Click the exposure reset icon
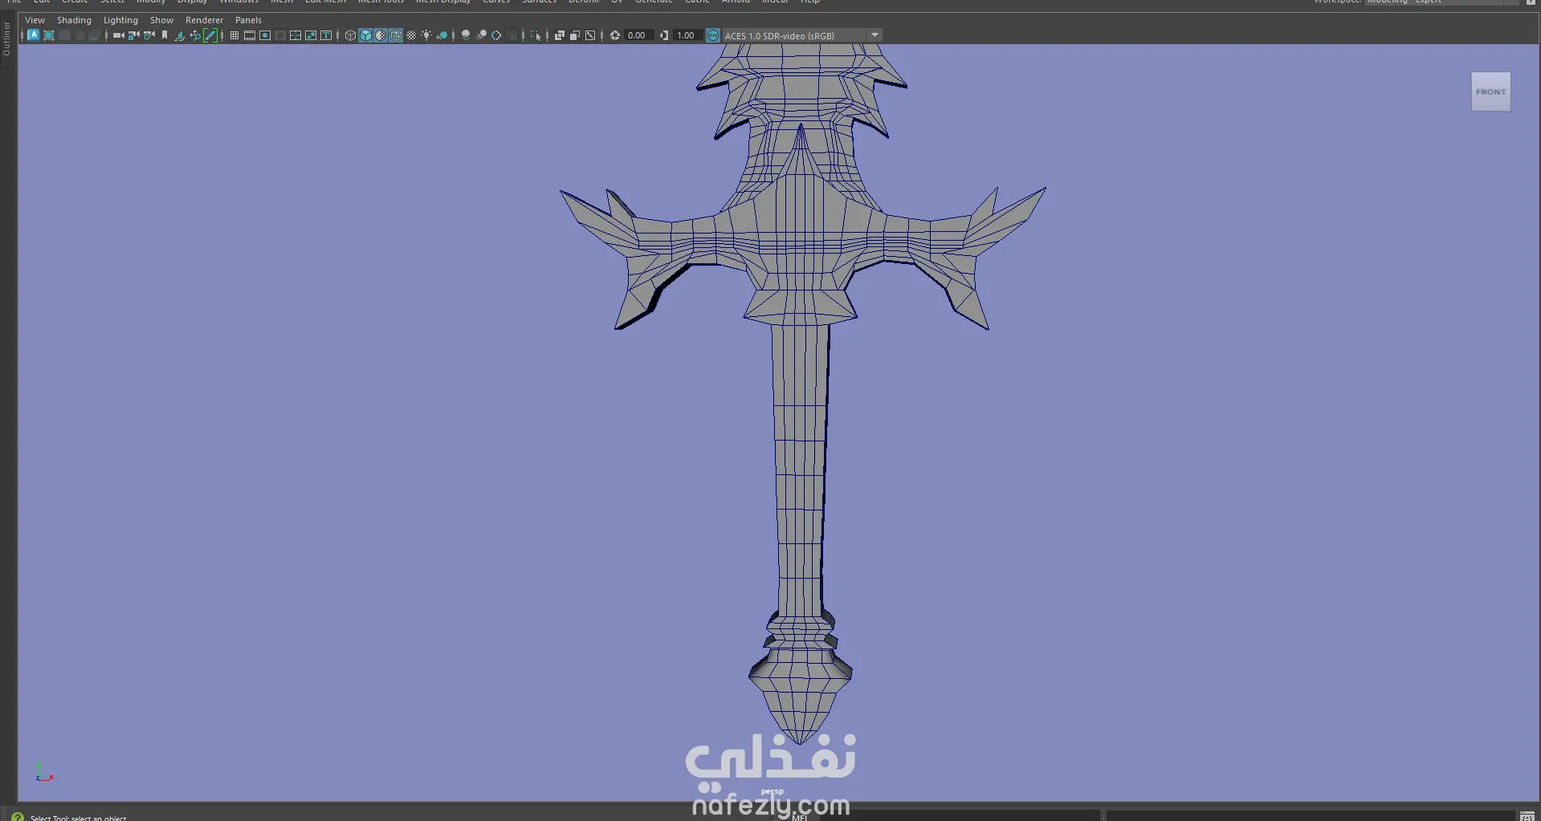 click(615, 35)
